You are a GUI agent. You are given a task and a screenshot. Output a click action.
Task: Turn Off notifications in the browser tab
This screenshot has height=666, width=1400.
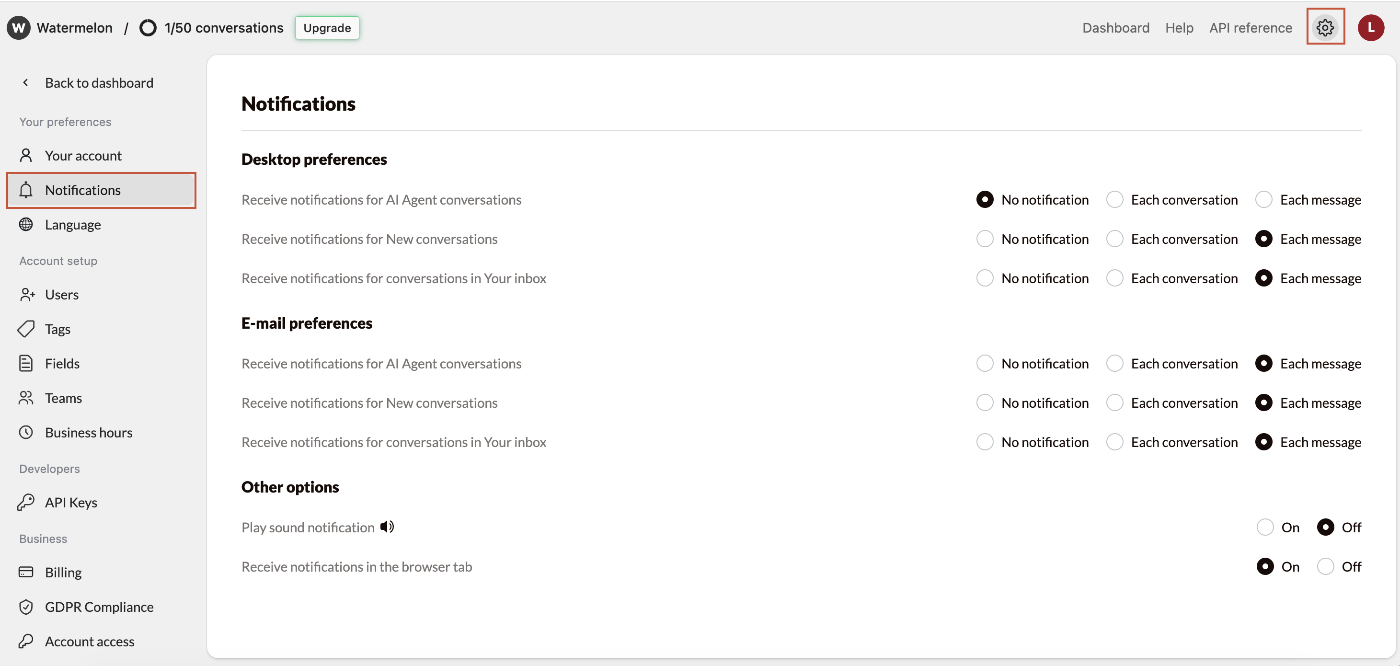(x=1326, y=566)
